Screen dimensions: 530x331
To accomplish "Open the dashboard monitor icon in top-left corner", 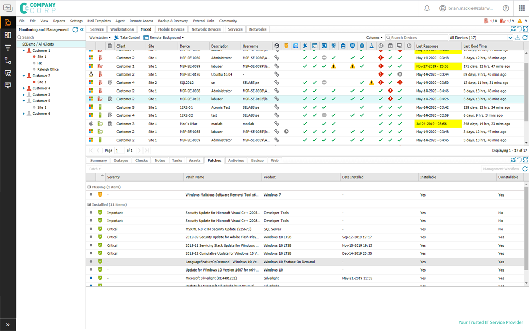I will point(7,8).
